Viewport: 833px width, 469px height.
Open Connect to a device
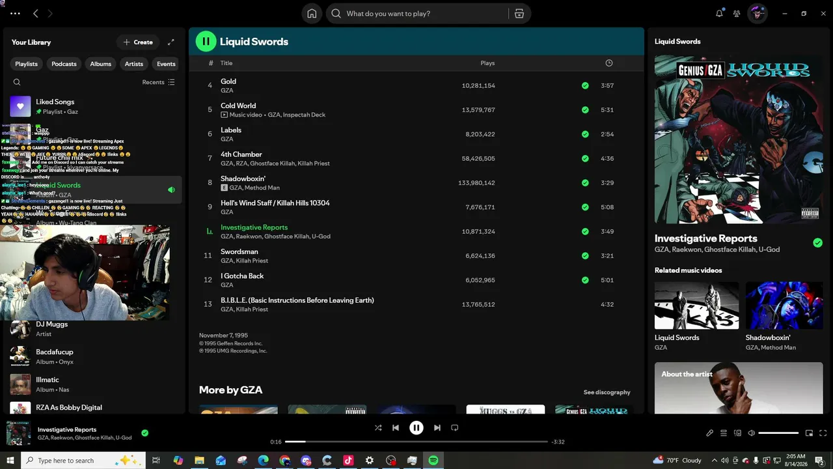[x=737, y=433]
